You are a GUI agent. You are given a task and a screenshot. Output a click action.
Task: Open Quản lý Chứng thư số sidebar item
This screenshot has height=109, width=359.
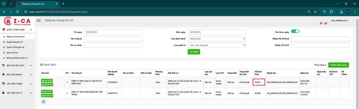[15, 47]
